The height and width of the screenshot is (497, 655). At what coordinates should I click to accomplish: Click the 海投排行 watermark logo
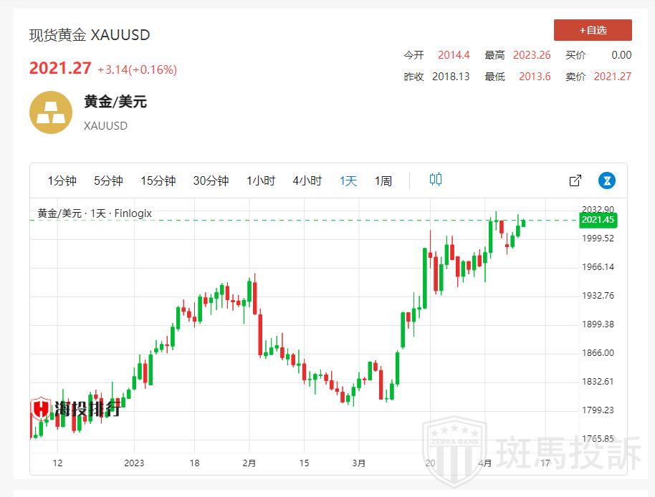point(75,409)
